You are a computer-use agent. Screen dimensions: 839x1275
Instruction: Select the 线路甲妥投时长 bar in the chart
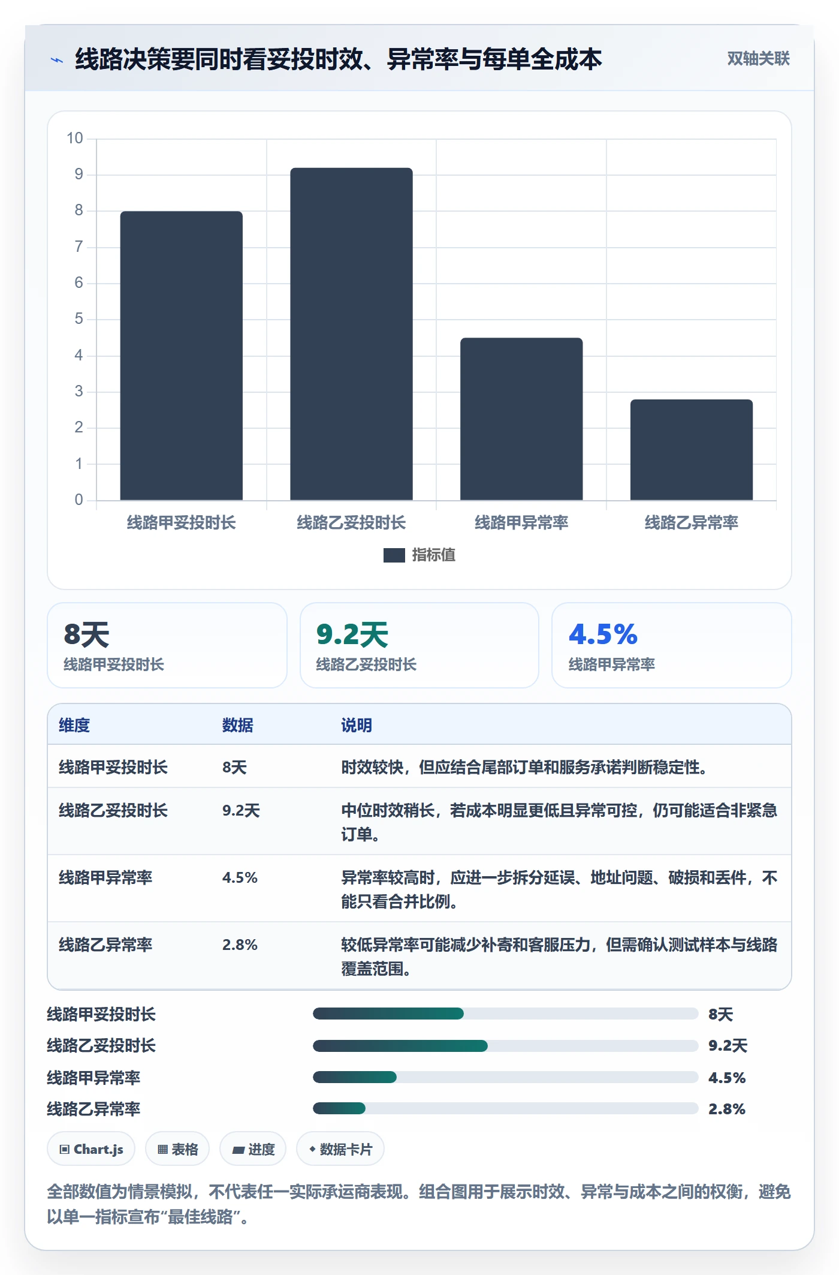[x=182, y=356]
